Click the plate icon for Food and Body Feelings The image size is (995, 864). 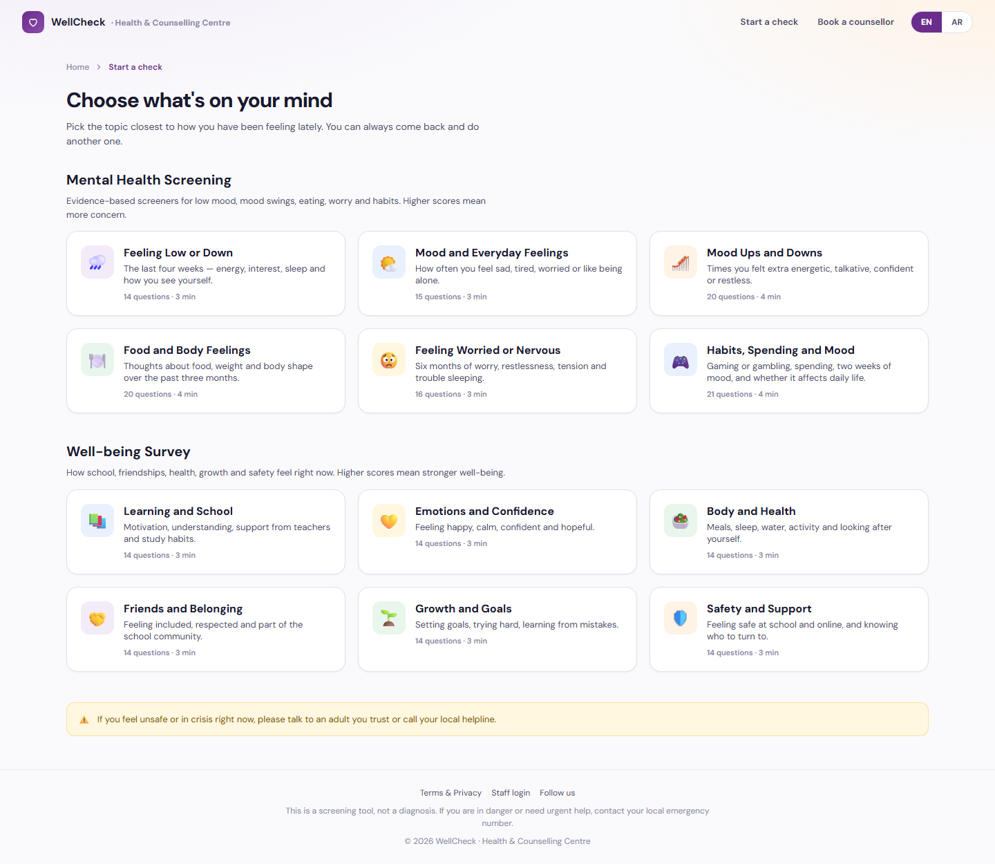click(x=97, y=359)
